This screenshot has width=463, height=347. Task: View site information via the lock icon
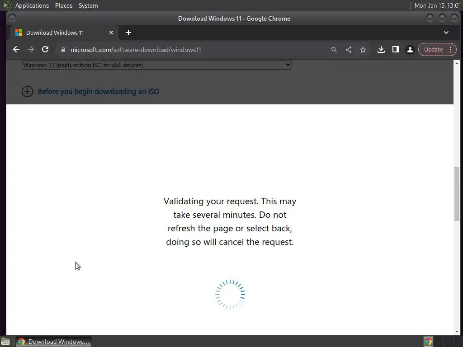click(63, 50)
